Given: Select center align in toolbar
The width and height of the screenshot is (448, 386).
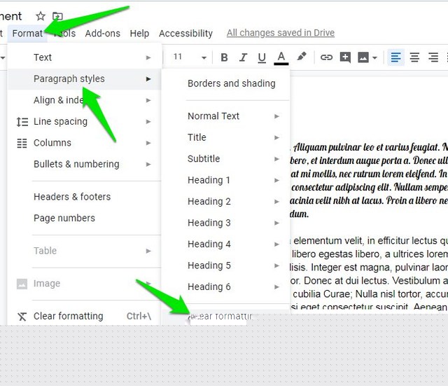Looking at the screenshot, I should click(414, 57).
